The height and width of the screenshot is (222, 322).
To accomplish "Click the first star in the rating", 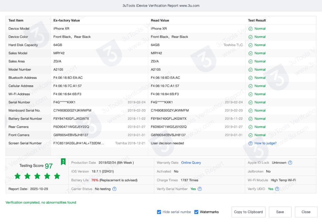I will coord(17,176).
